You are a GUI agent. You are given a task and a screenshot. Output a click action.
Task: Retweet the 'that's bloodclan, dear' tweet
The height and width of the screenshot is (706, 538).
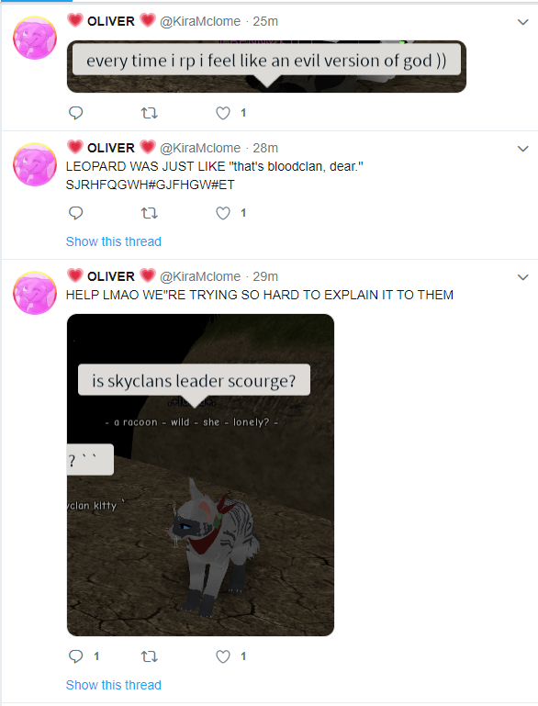(x=150, y=212)
